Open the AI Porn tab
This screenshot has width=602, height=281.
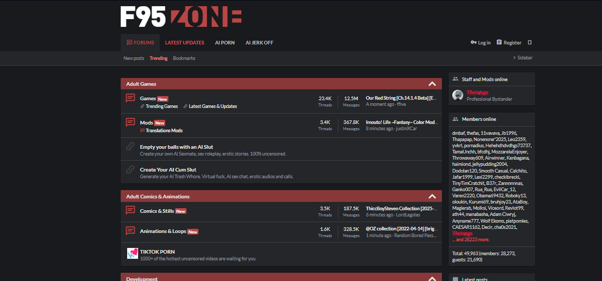(x=225, y=42)
